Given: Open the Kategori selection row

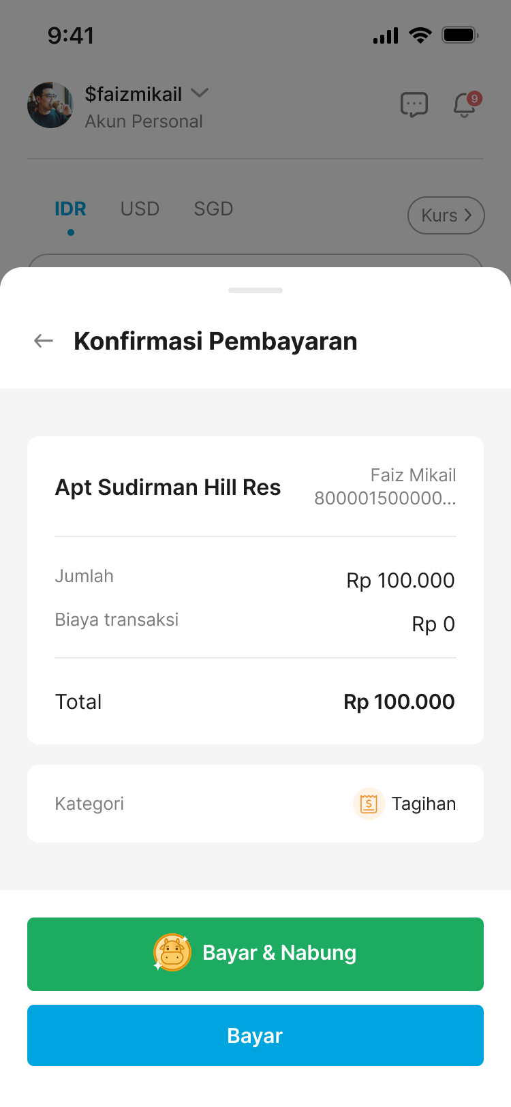Looking at the screenshot, I should coord(255,804).
